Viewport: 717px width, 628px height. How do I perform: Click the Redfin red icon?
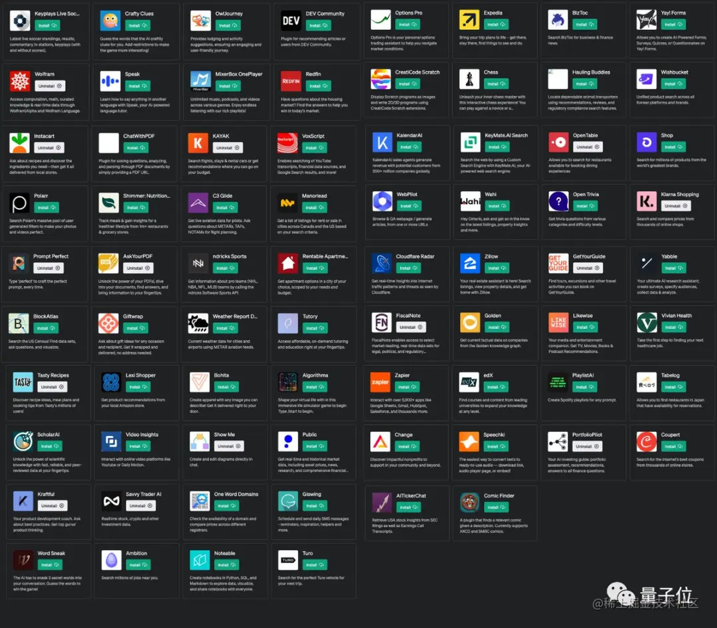tap(291, 82)
